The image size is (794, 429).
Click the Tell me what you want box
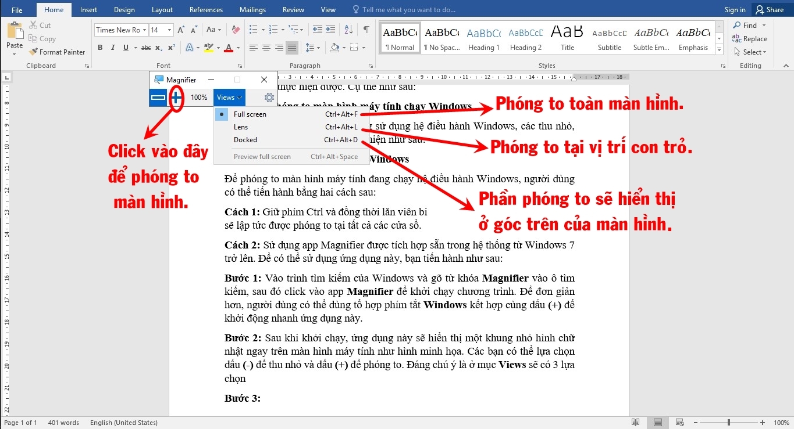click(x=405, y=10)
